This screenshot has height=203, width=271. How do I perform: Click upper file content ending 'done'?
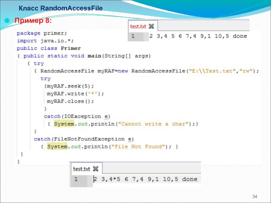[x=198, y=36]
